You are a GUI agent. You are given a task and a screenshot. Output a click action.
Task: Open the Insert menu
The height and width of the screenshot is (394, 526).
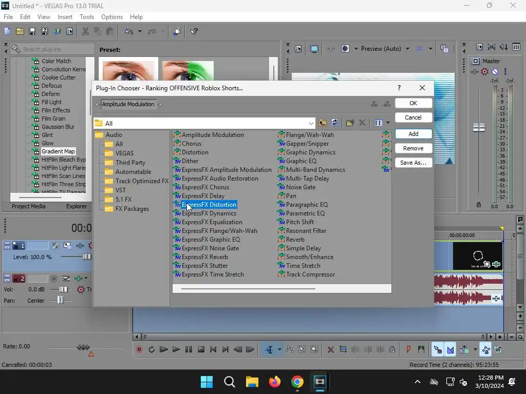pos(65,17)
